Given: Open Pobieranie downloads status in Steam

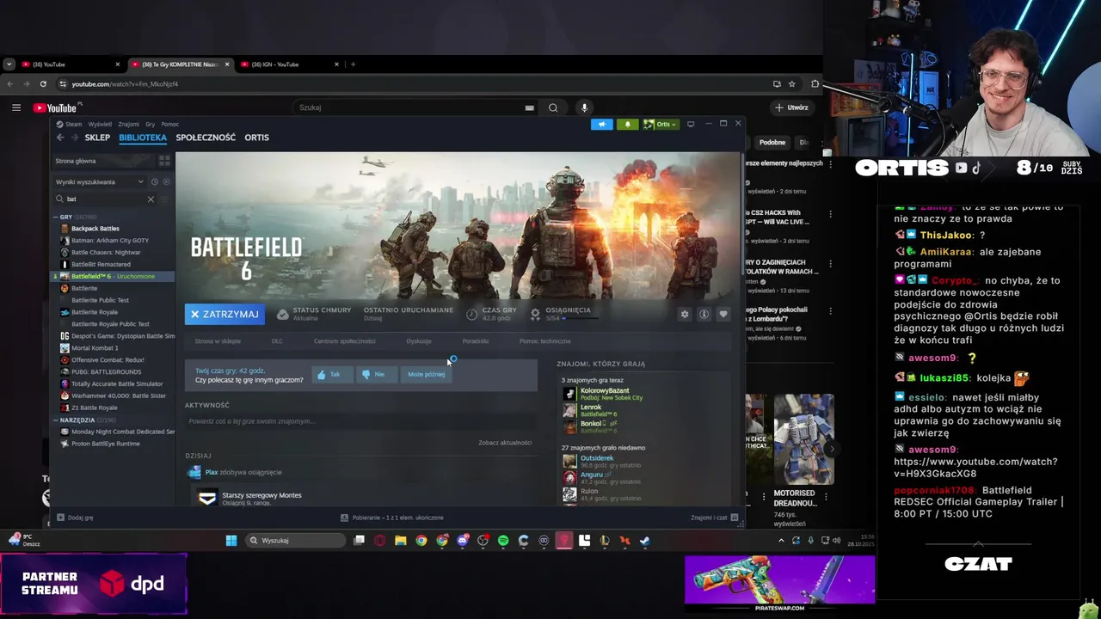Looking at the screenshot, I should [x=392, y=518].
